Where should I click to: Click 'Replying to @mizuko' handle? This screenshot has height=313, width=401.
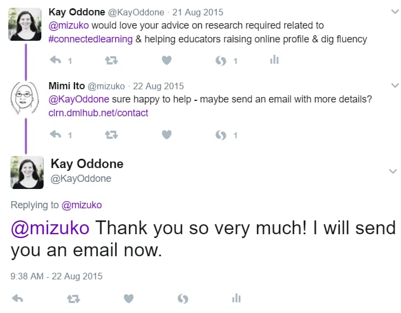pos(82,205)
